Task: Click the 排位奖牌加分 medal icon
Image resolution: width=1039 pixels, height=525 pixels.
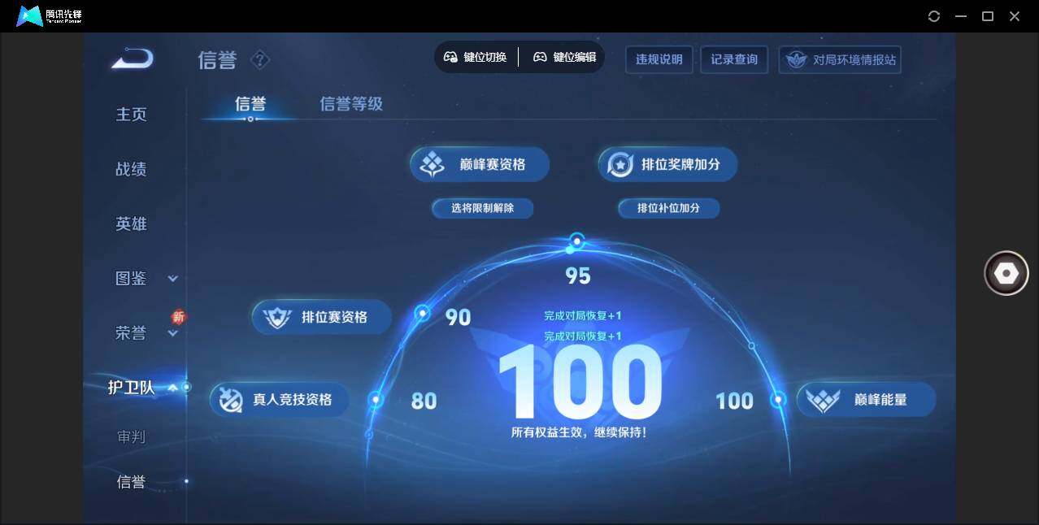Action: (620, 163)
